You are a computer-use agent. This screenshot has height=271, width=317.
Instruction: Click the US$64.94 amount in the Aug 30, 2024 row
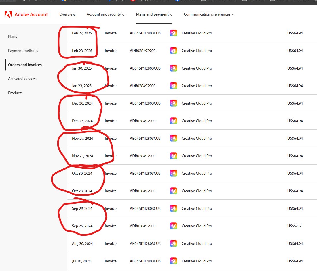click(x=295, y=244)
